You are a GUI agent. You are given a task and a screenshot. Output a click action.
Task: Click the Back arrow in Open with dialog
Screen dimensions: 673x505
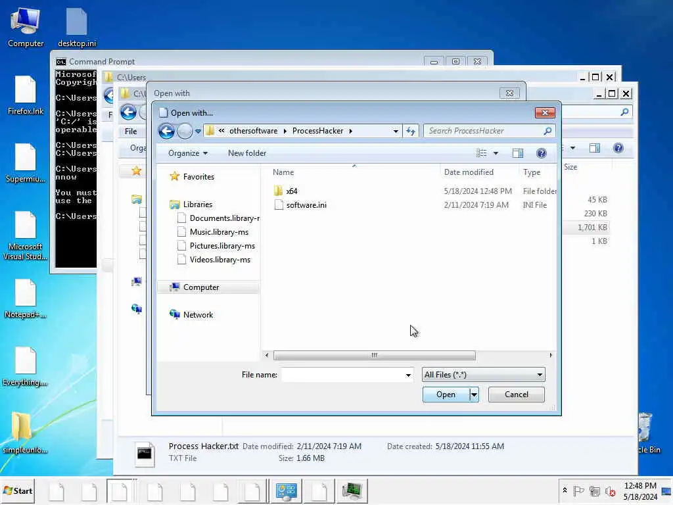click(166, 131)
